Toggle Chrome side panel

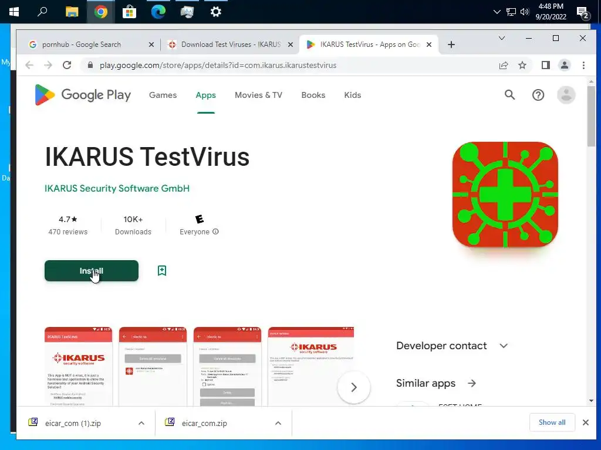point(546,65)
